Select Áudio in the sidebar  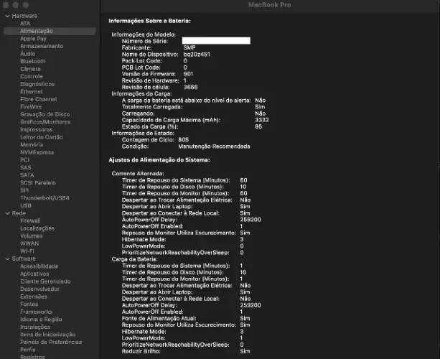click(27, 54)
